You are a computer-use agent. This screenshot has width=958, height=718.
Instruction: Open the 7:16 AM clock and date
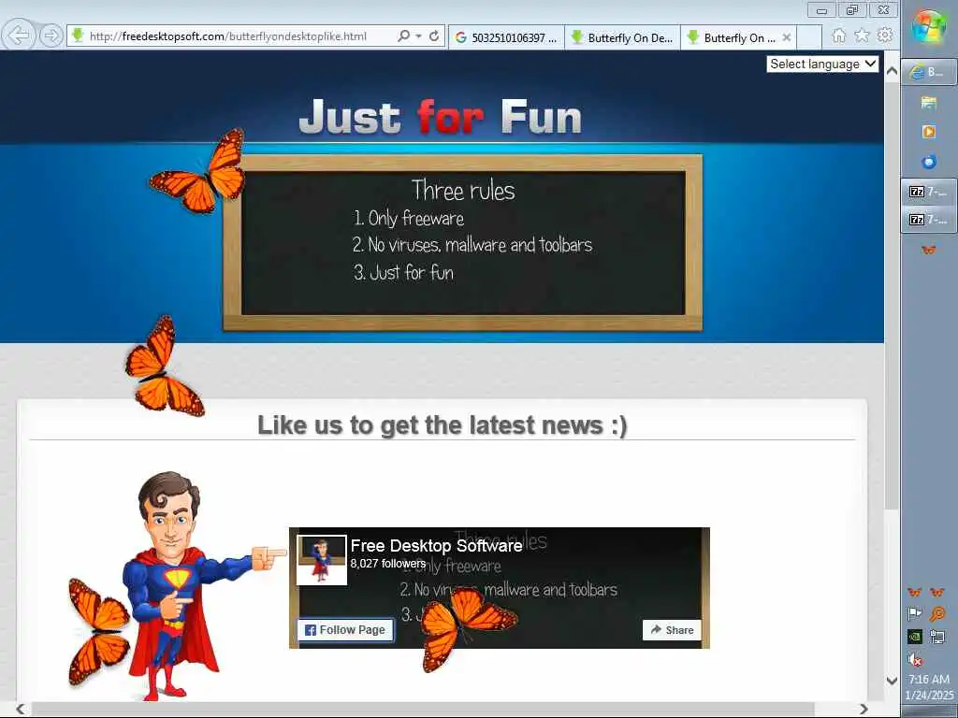[929, 687]
